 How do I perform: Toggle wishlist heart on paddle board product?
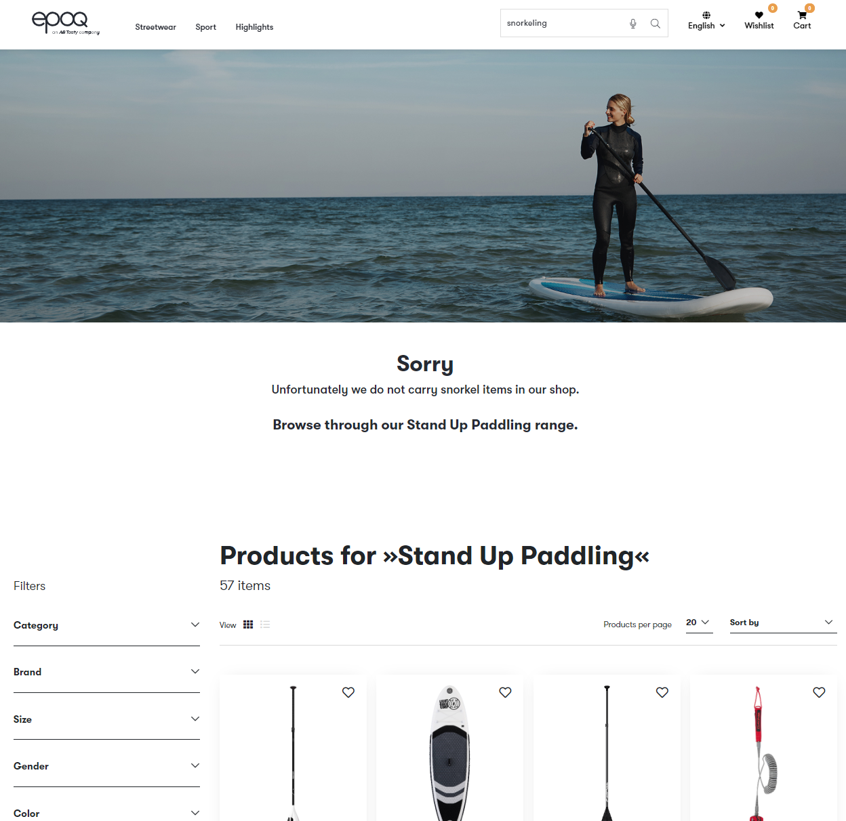[505, 692]
